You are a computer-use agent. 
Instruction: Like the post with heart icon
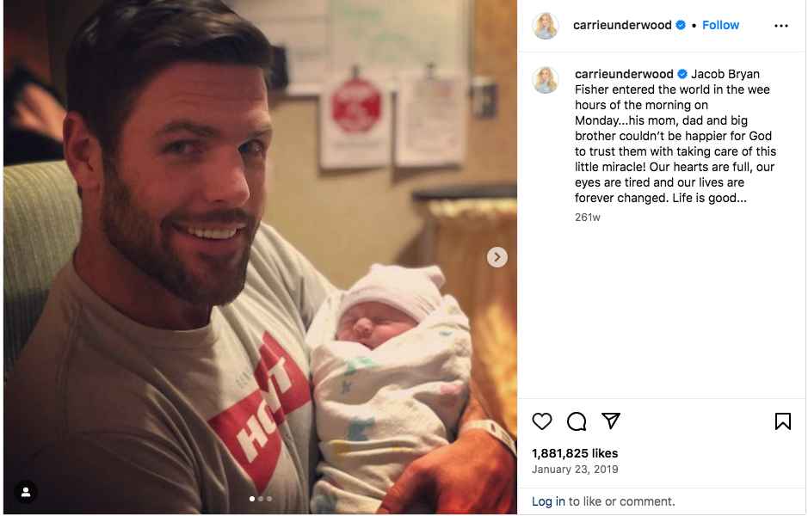[x=542, y=421]
